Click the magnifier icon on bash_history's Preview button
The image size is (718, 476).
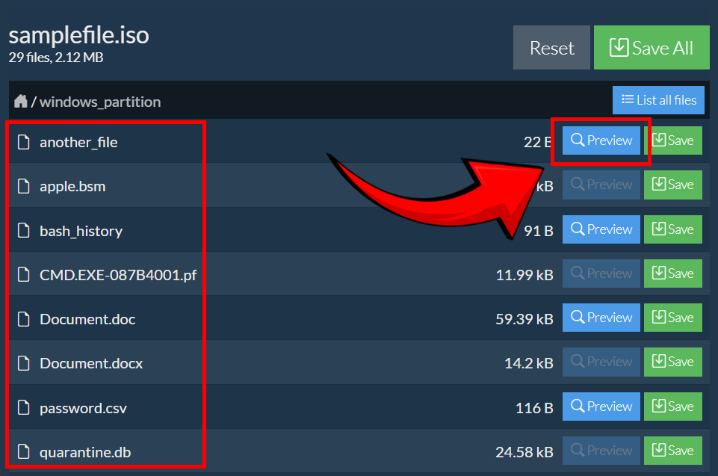click(x=578, y=229)
